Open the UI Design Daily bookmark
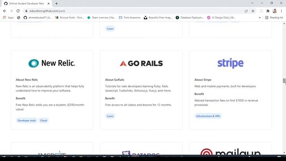The image size is (286, 161). click(221, 17)
